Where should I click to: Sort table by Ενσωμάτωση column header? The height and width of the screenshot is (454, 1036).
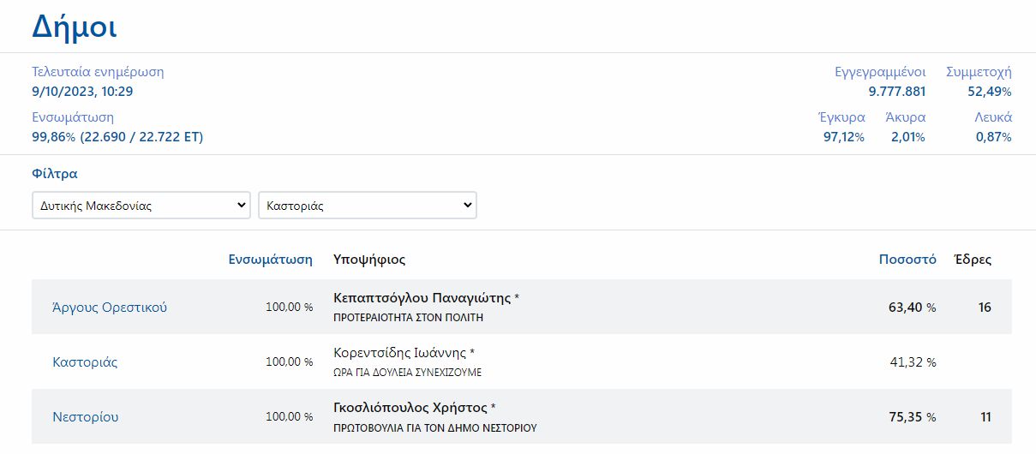pos(270,260)
